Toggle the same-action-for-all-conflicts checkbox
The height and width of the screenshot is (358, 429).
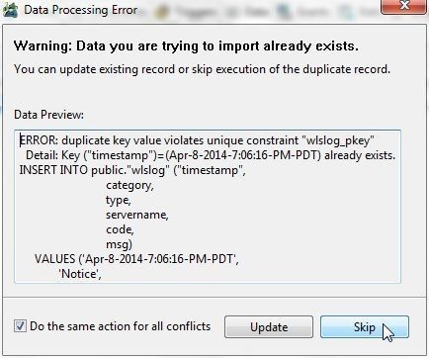20,326
